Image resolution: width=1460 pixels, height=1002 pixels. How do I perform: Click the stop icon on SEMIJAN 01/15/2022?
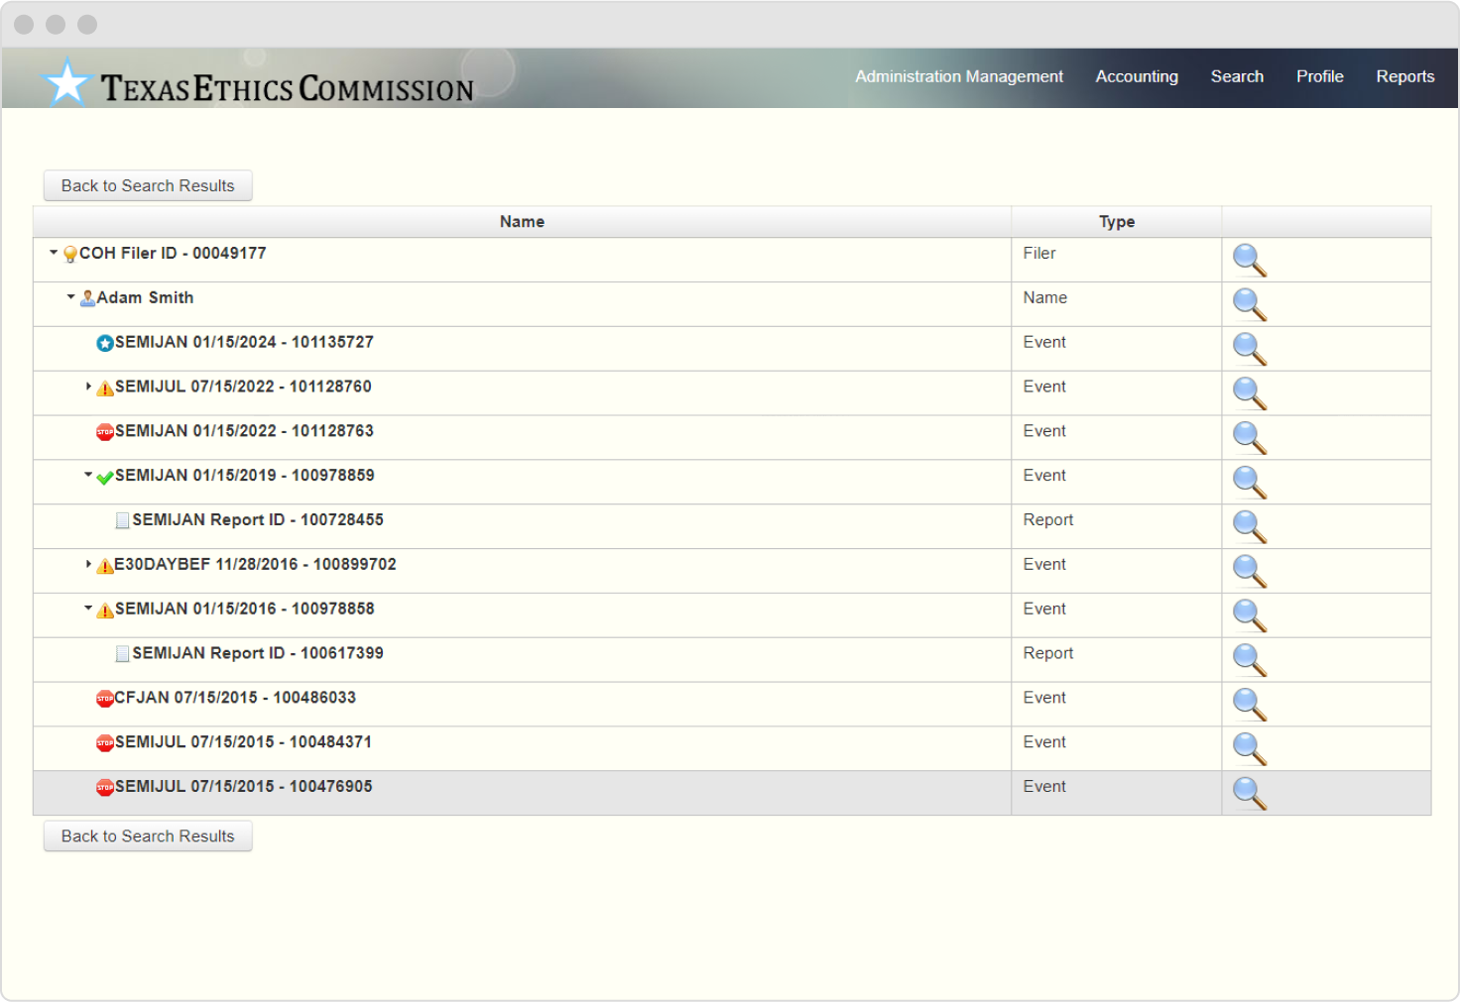103,431
